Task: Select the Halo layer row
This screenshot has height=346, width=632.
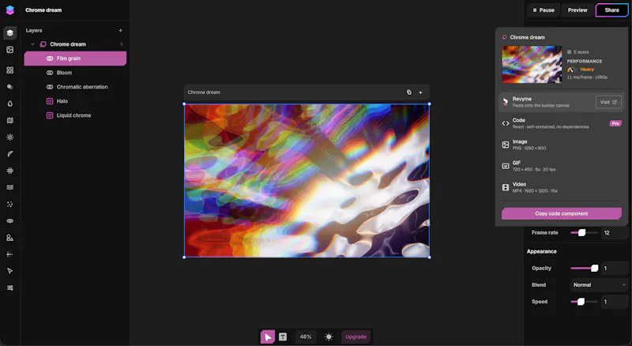Action: pyautogui.click(x=75, y=101)
